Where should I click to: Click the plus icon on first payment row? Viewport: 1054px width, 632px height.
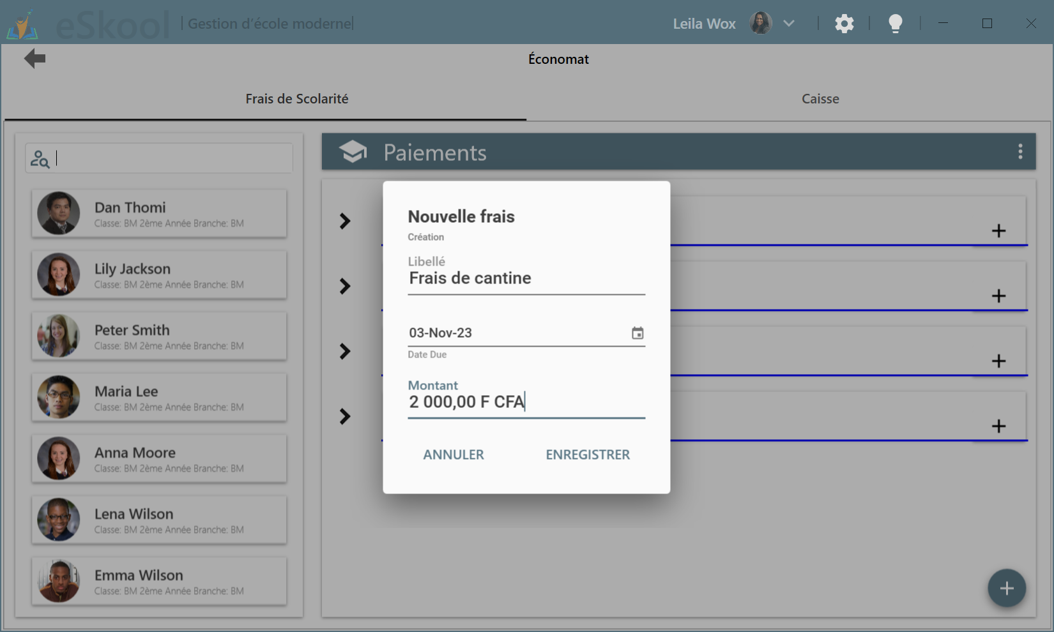click(x=998, y=231)
